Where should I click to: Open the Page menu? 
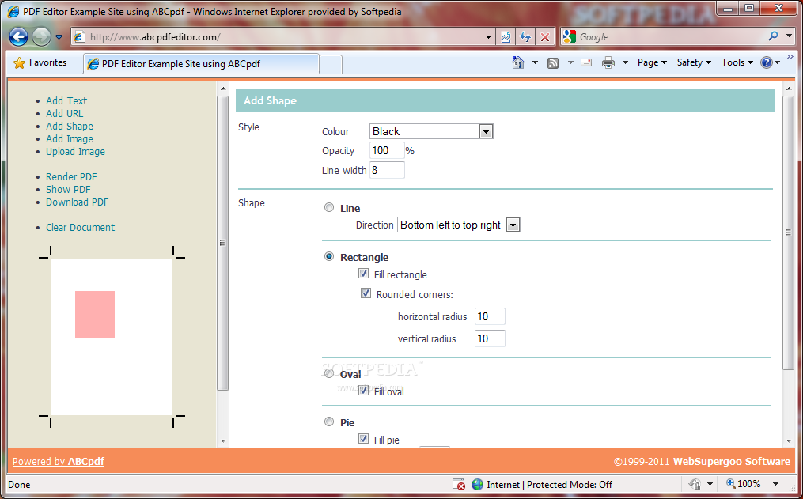point(652,62)
